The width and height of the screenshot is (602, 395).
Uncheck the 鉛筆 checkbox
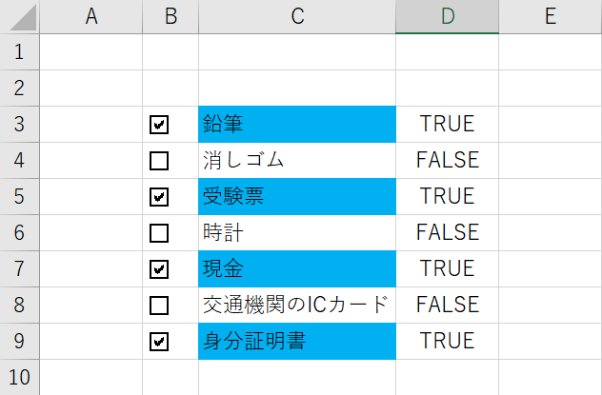pos(159,125)
